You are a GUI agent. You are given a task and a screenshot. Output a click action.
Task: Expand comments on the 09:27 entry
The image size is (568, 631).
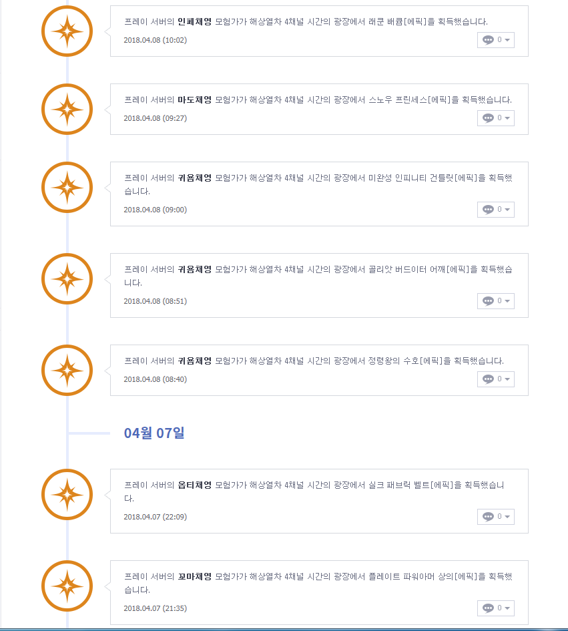click(x=496, y=118)
